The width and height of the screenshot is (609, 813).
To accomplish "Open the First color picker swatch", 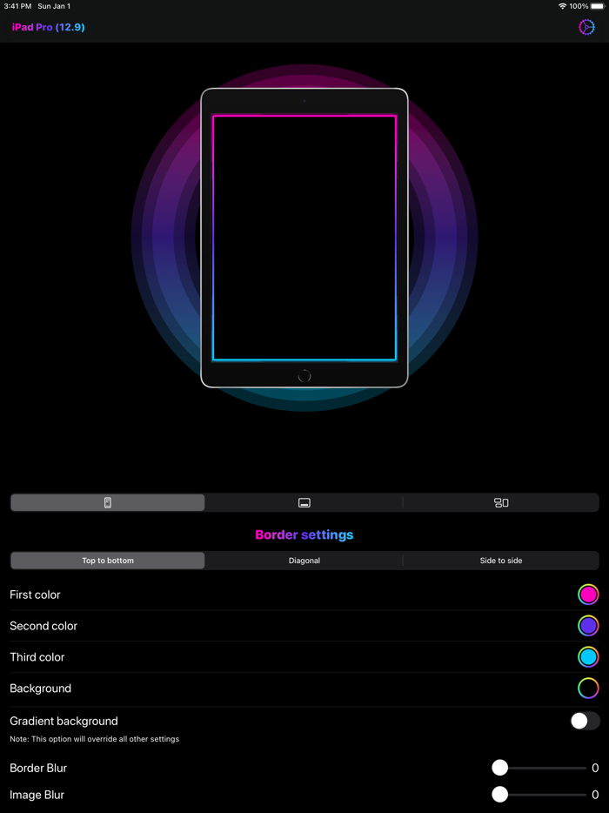I will tap(588, 595).
